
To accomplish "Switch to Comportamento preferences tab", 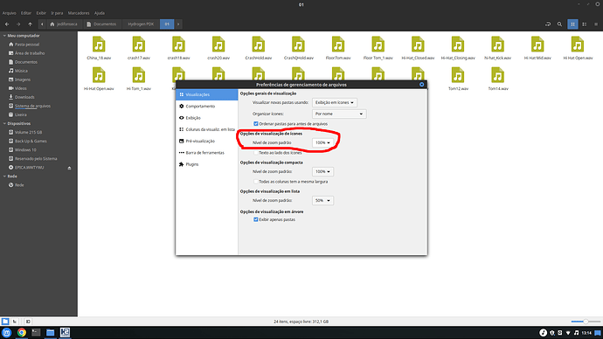I will [207, 106].
